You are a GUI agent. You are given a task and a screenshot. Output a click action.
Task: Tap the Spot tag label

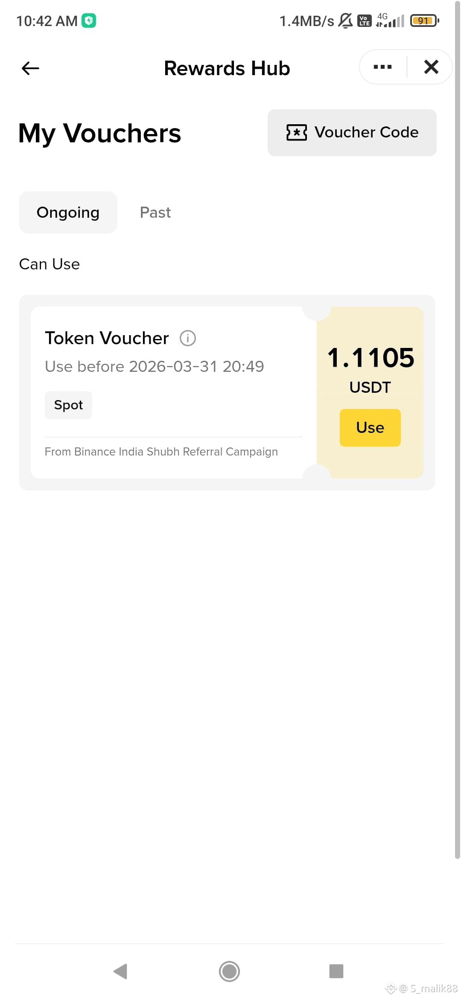point(68,405)
